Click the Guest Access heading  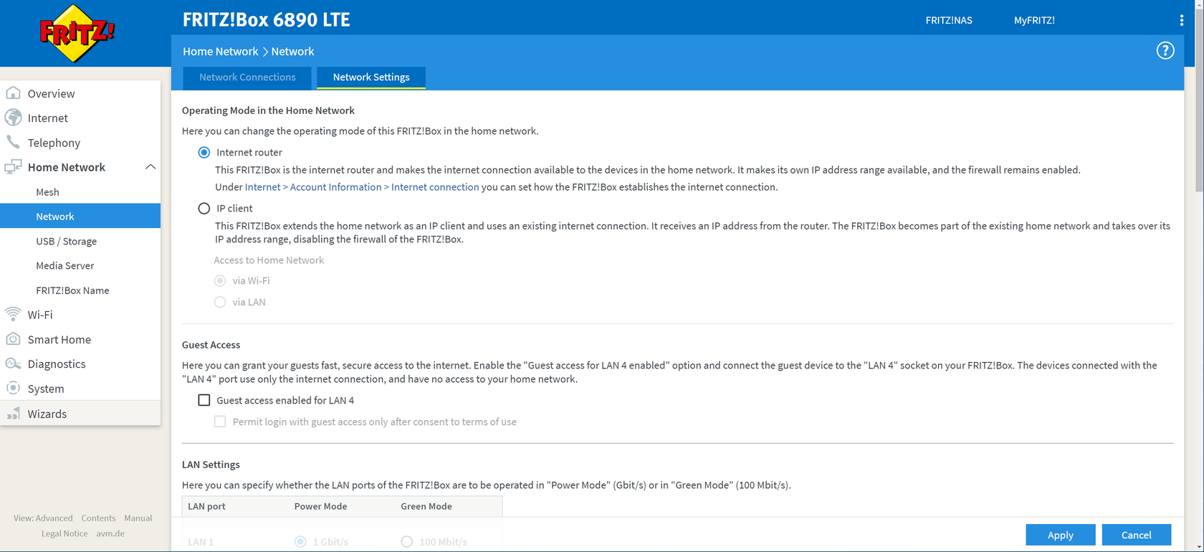tap(211, 345)
